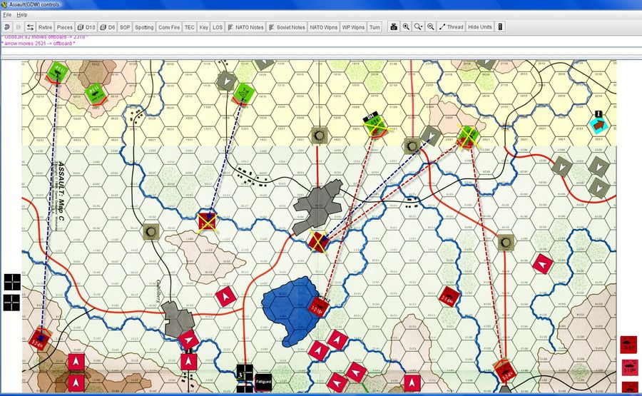This screenshot has height=396, width=642.
Task: Select the top red tank piece at the right edge
Action: [x=628, y=345]
